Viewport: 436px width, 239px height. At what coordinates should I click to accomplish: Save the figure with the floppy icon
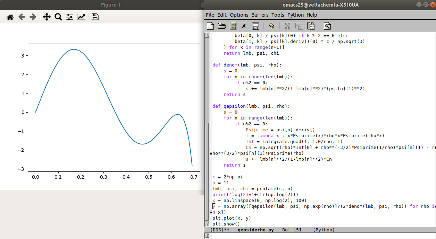click(95, 17)
